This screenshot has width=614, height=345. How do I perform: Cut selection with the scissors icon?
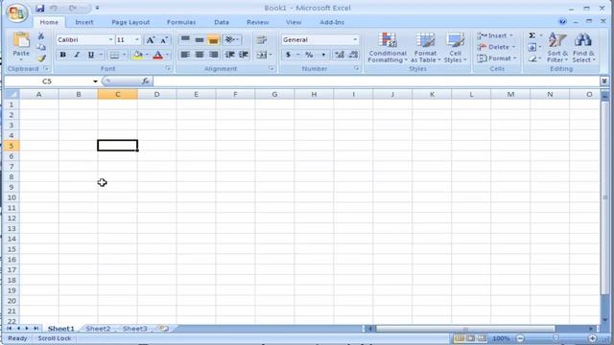(40, 36)
